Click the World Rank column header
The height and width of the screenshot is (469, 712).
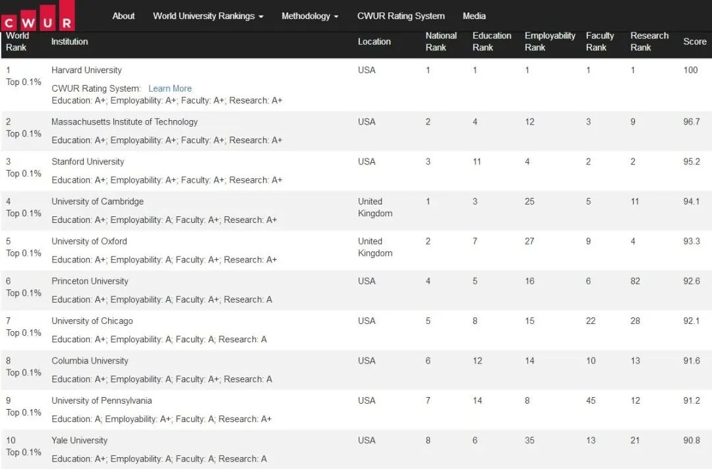(x=17, y=42)
